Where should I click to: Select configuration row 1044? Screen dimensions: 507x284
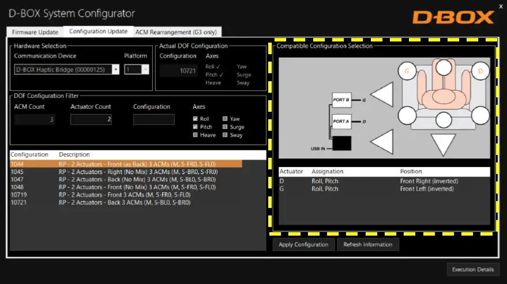tap(126, 164)
